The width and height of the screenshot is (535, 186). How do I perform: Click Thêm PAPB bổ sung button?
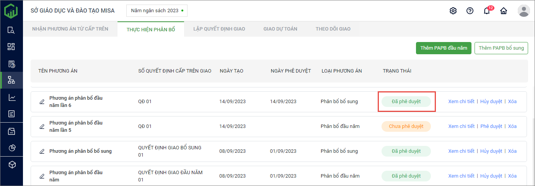pyautogui.click(x=501, y=48)
